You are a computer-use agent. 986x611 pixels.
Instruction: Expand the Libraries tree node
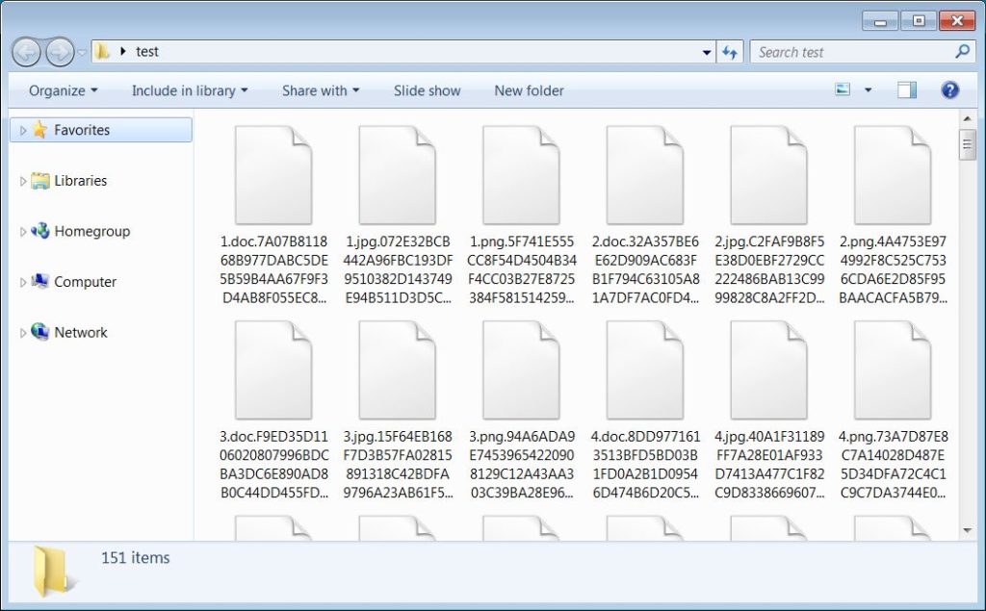(x=23, y=181)
